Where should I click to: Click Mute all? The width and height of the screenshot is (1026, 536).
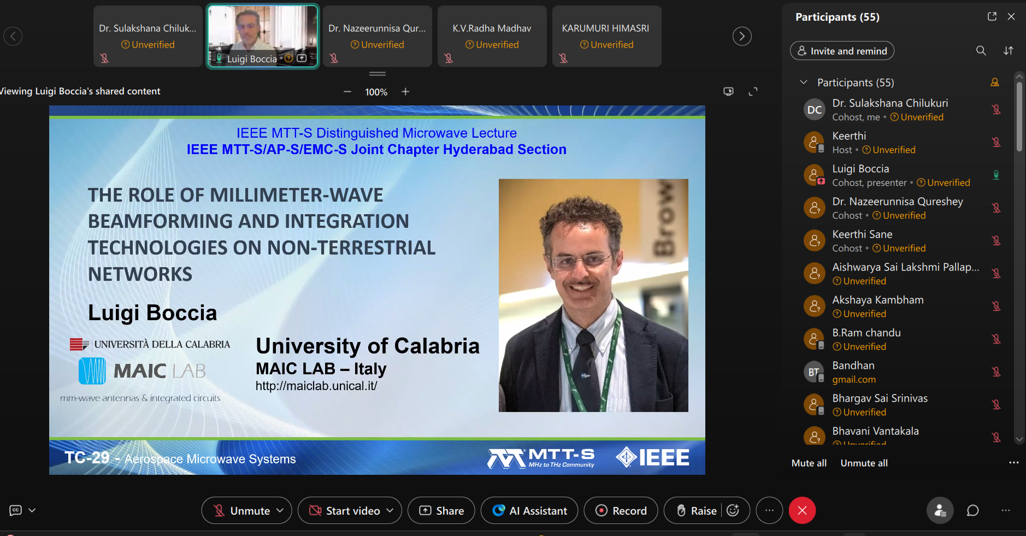click(x=809, y=463)
